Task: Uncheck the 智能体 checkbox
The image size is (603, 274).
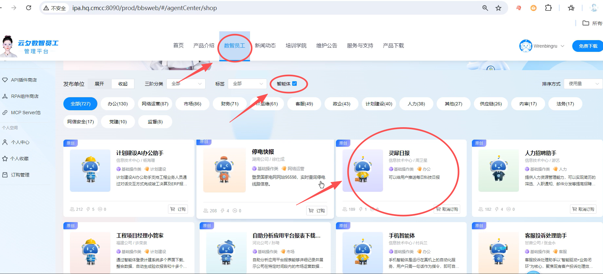Action: (294, 84)
